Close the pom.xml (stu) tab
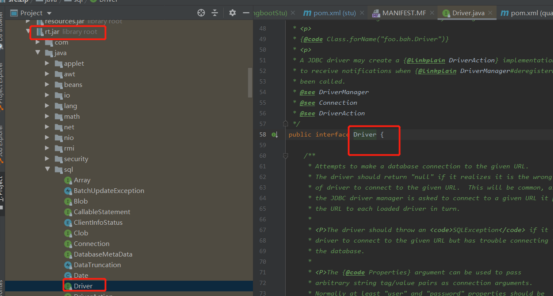Viewport: 553px width, 296px height. (x=362, y=13)
